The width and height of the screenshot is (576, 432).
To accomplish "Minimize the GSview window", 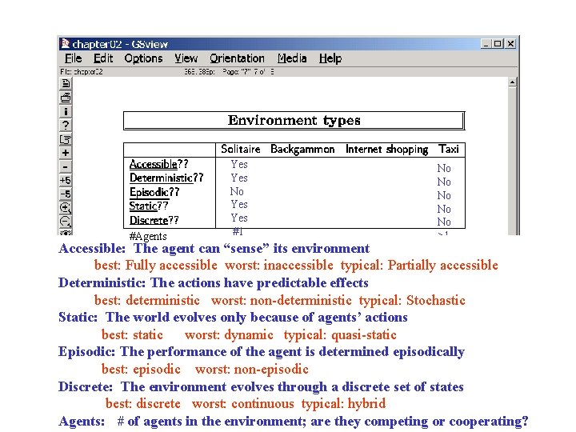I will (x=486, y=44).
